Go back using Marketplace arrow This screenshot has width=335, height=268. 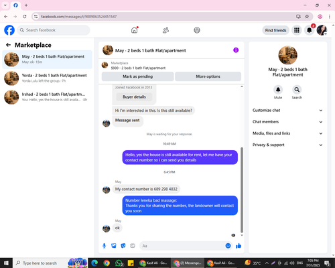[x=8, y=45]
